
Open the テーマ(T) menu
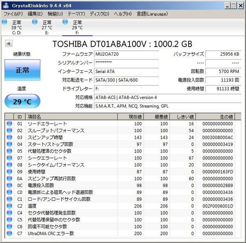point(76,14)
